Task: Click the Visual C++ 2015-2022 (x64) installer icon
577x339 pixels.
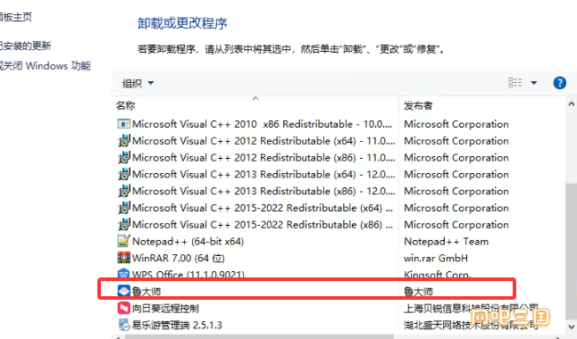Action: (x=123, y=208)
